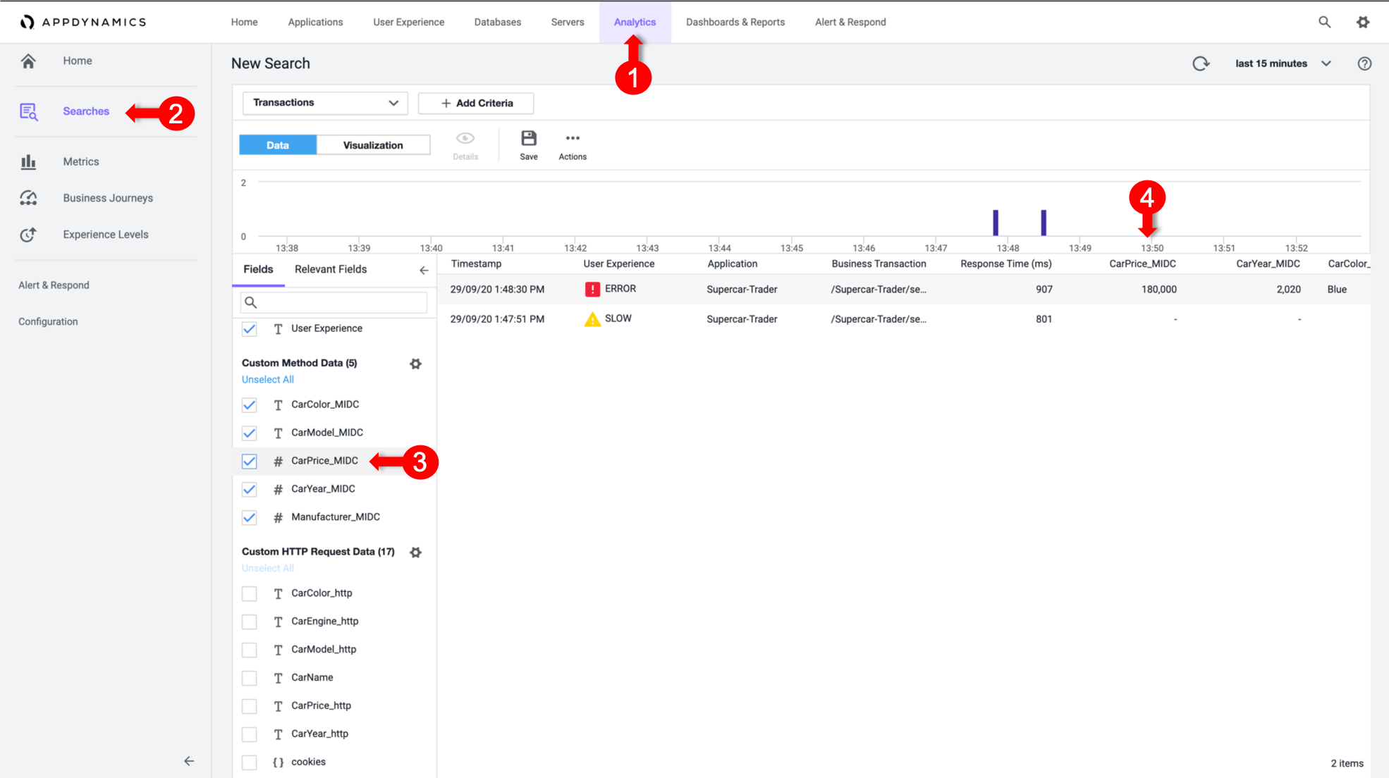Image resolution: width=1389 pixels, height=778 pixels.
Task: Click the Metrics bar chart icon
Action: (28, 162)
